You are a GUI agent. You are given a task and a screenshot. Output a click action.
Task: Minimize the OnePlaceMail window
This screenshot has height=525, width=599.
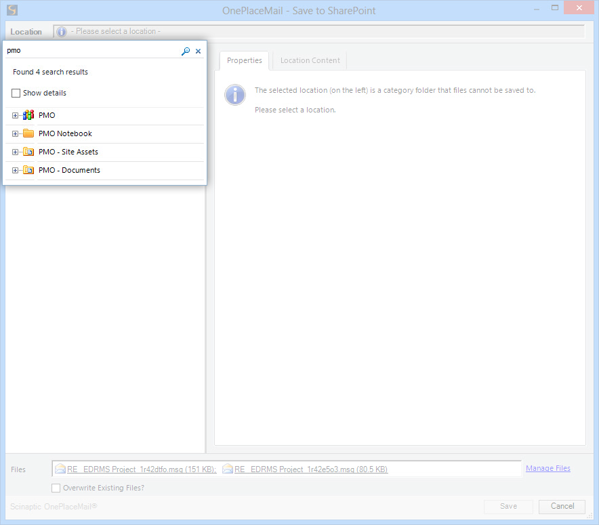coord(537,8)
